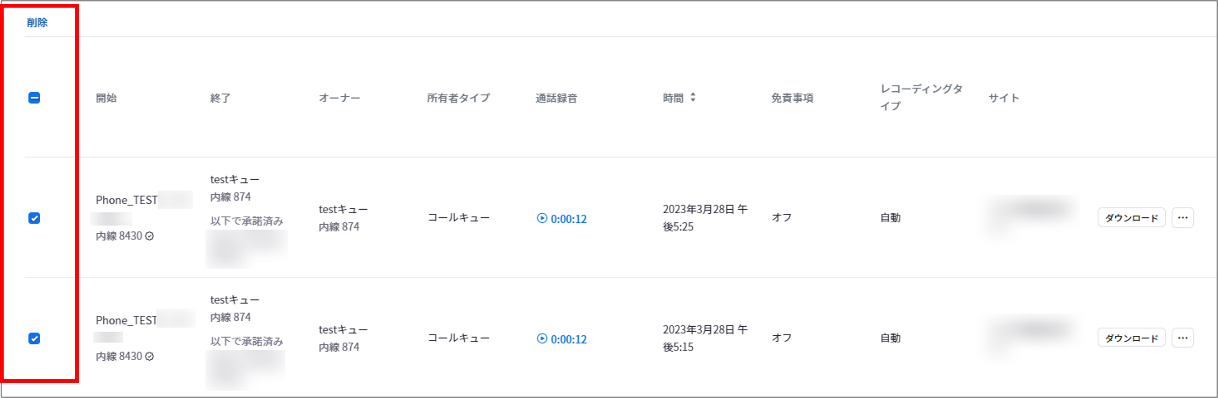Click the 通話録音 column header
This screenshot has width=1218, height=398.
click(x=556, y=98)
